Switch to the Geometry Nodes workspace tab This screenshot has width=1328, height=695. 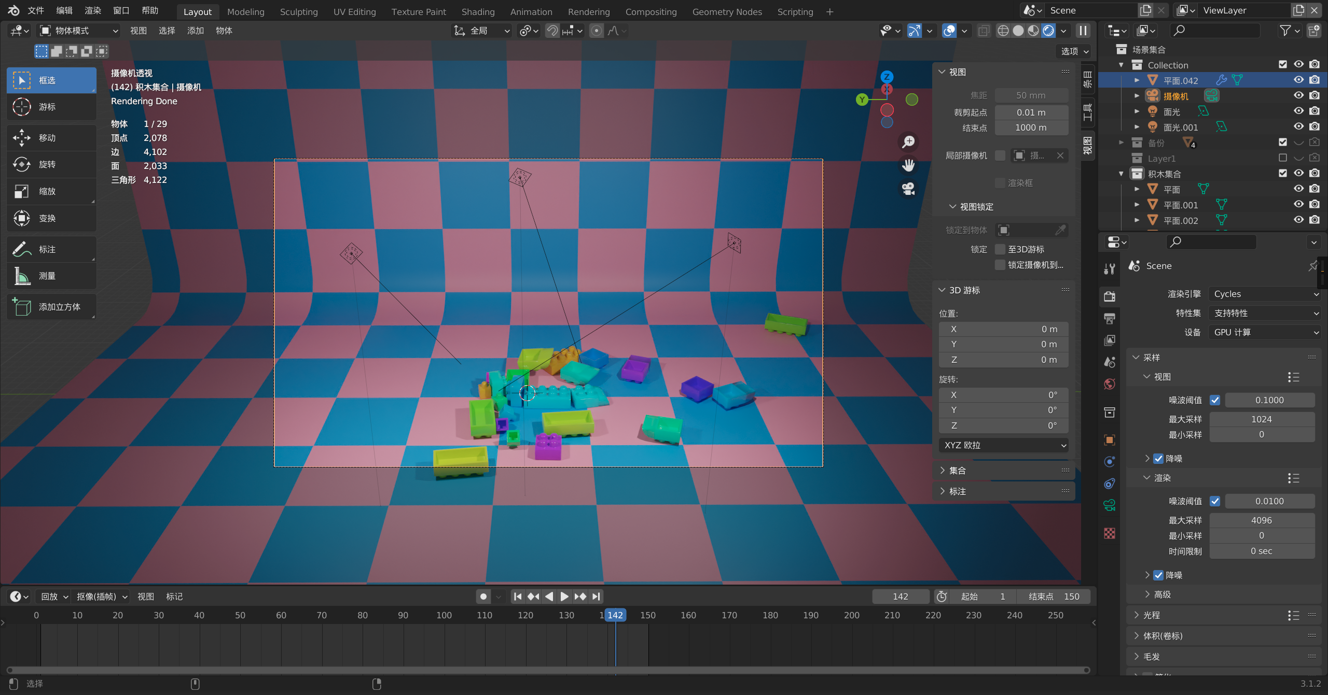coord(727,11)
